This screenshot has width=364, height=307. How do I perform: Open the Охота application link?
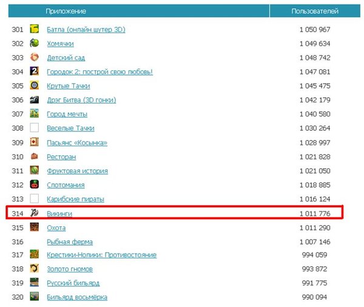pyautogui.click(x=56, y=228)
